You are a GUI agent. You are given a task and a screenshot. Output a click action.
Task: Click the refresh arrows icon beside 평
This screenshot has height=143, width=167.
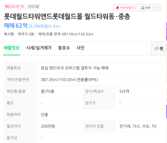pos(157,49)
